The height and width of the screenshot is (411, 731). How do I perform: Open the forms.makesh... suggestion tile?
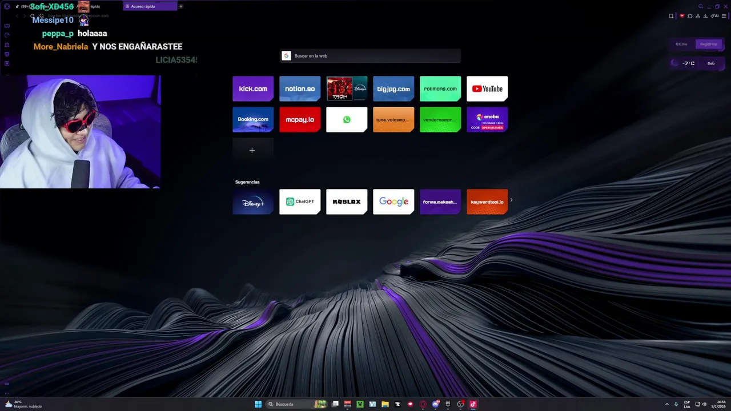[x=440, y=202]
